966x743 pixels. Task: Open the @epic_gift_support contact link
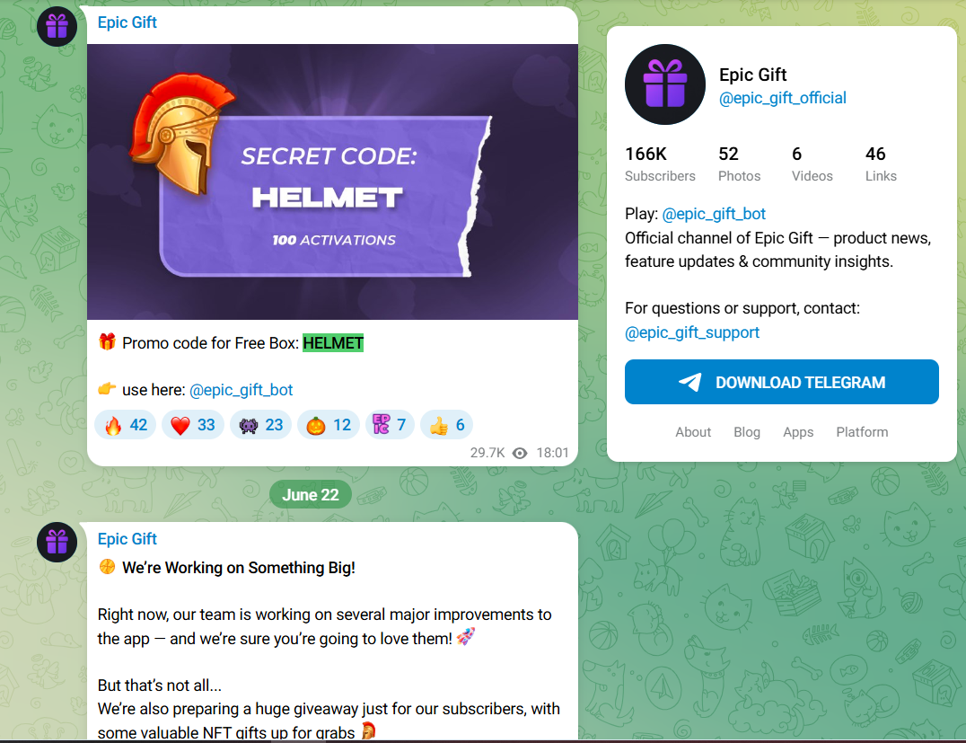click(692, 332)
